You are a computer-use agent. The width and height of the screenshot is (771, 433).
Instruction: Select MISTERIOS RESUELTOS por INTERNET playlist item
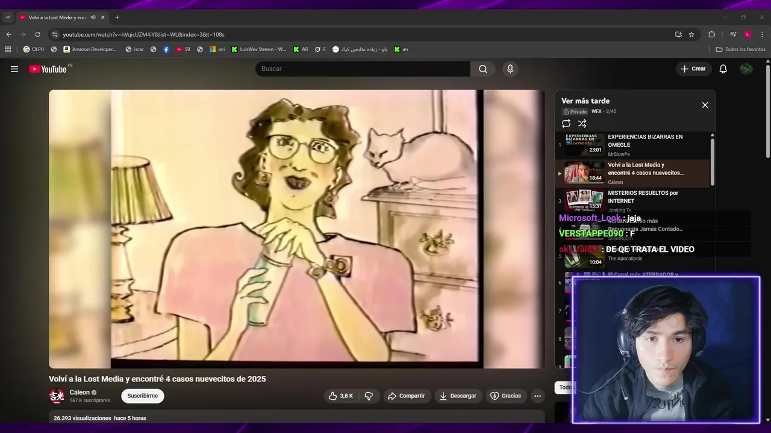(632, 201)
